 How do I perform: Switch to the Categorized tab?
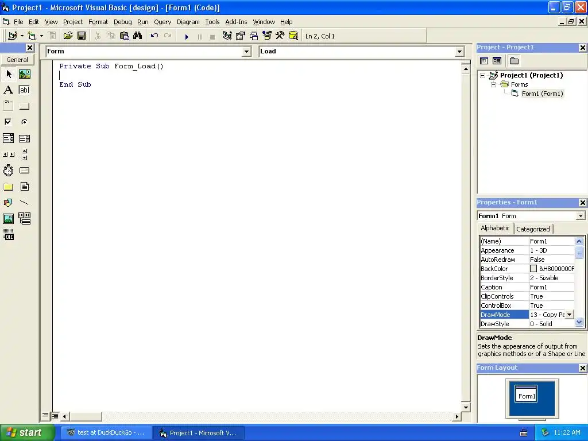(533, 229)
